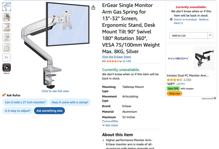Click Shop now on Invision ad
The height and width of the screenshot is (149, 219).
(174, 94)
